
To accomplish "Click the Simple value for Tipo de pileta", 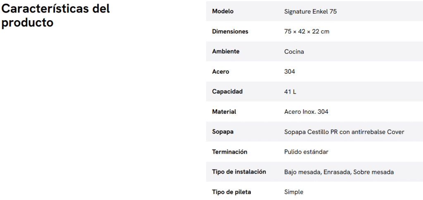I will [x=294, y=192].
